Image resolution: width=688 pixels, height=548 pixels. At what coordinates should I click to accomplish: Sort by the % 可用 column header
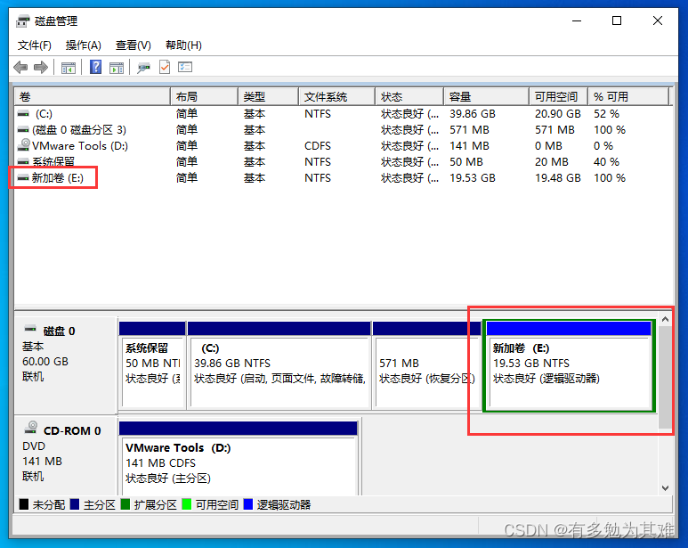628,96
